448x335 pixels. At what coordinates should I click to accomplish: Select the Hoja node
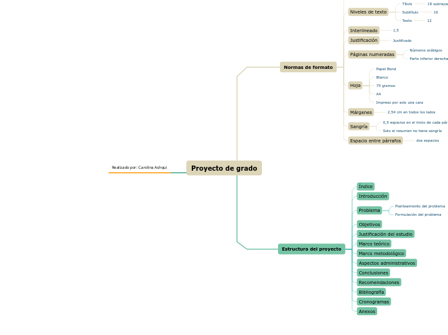click(355, 85)
